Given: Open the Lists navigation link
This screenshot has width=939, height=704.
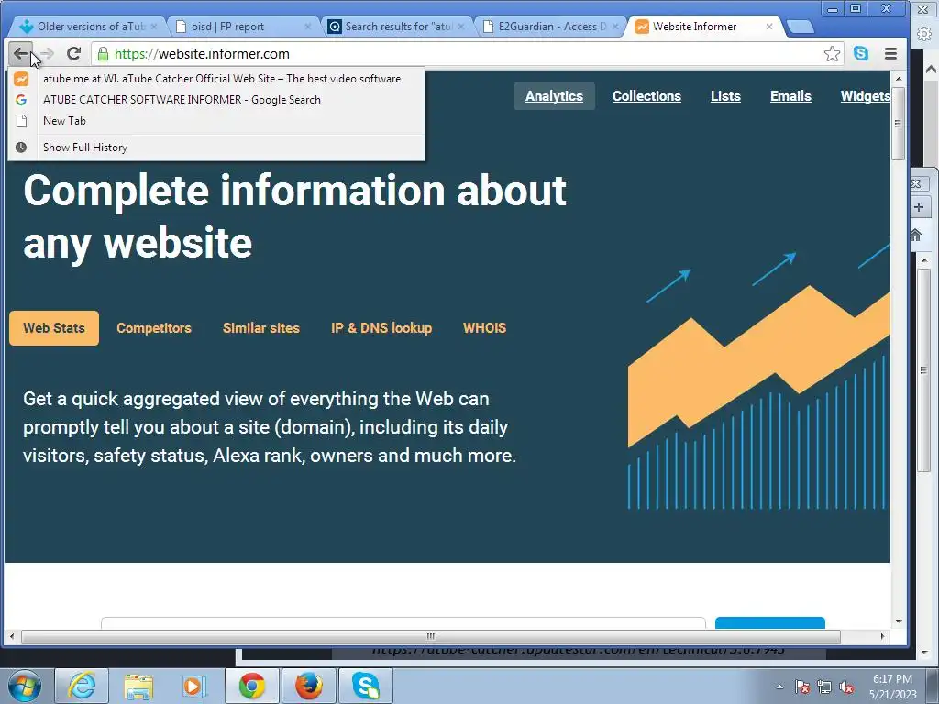Looking at the screenshot, I should pyautogui.click(x=725, y=95).
